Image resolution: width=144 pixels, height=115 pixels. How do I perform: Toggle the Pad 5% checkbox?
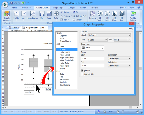click(82, 71)
